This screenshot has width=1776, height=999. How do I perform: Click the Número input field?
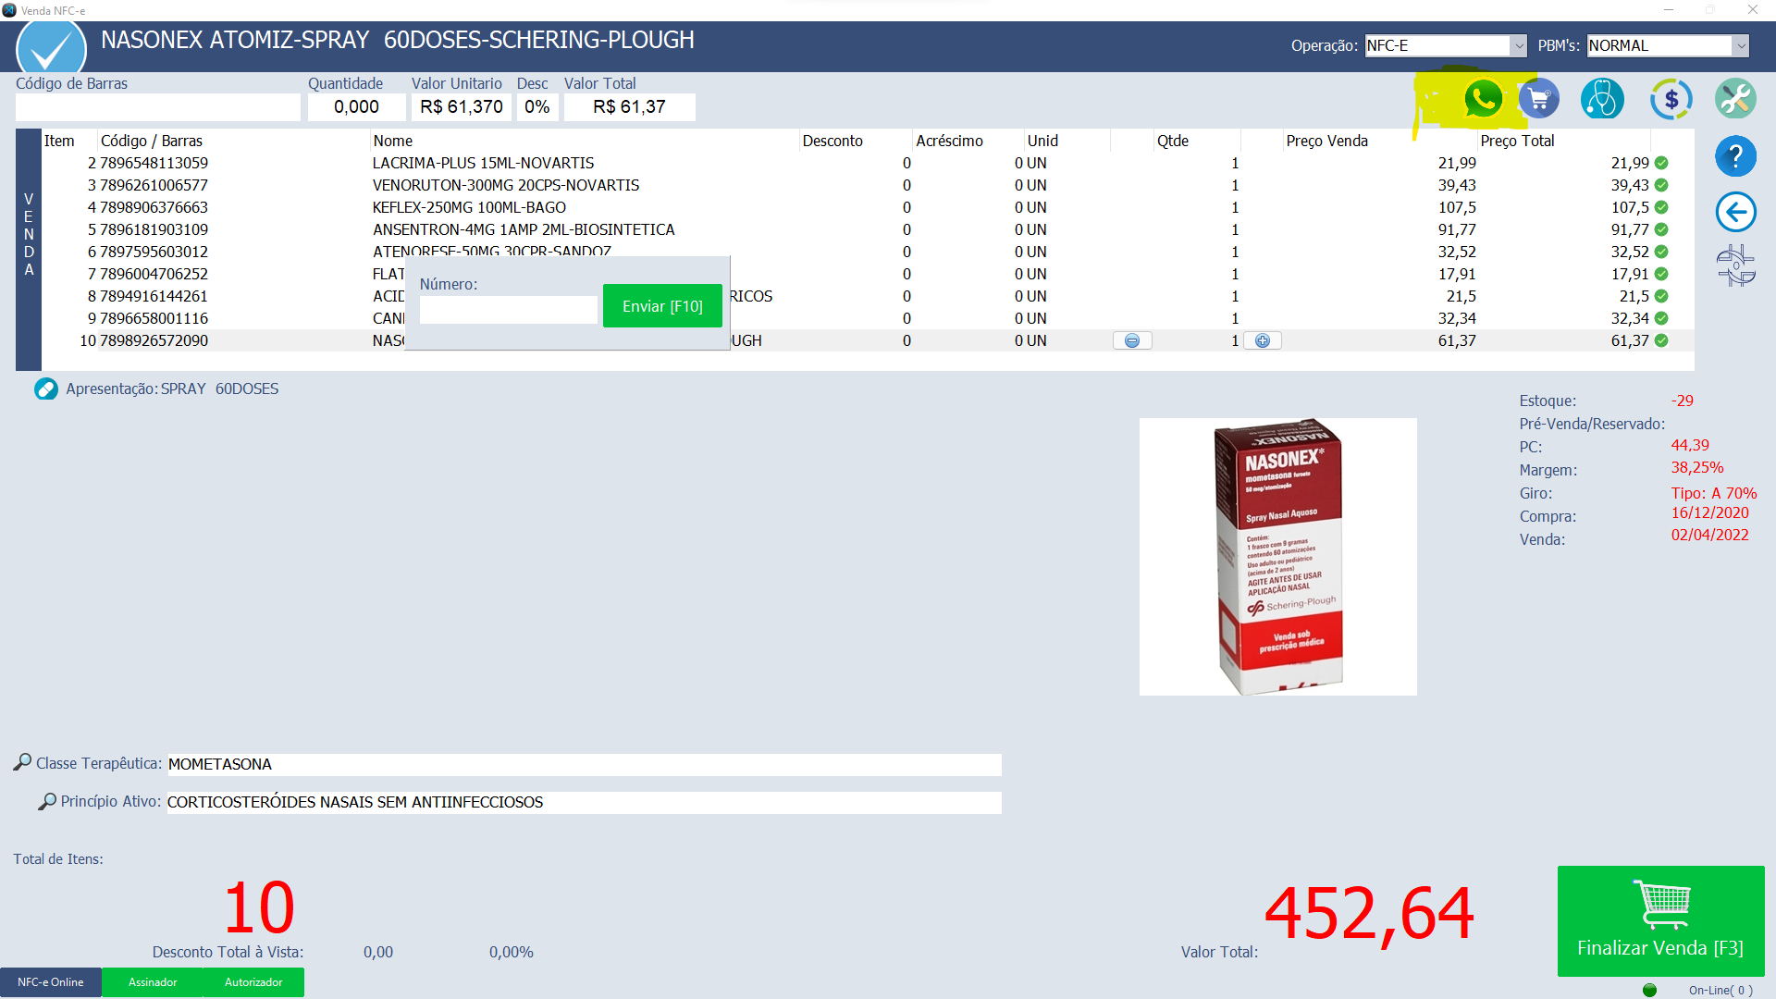(x=508, y=310)
